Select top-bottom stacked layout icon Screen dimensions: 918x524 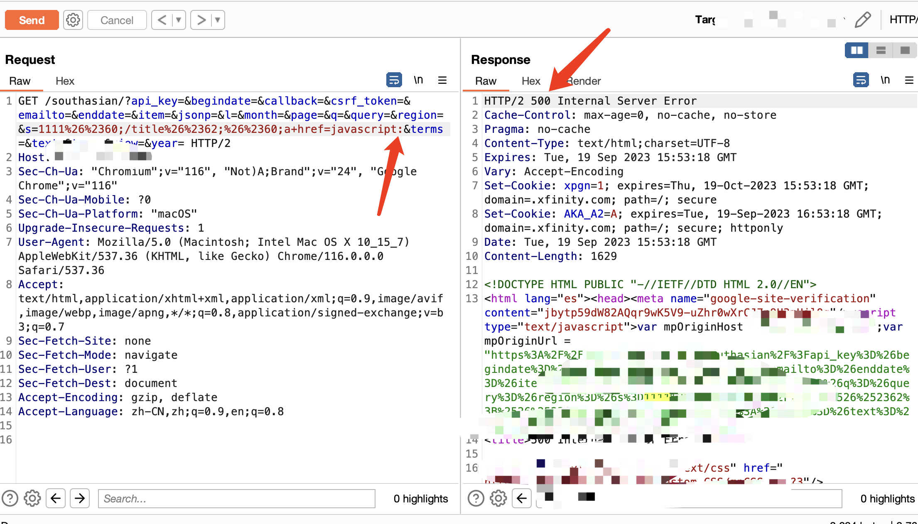click(881, 50)
